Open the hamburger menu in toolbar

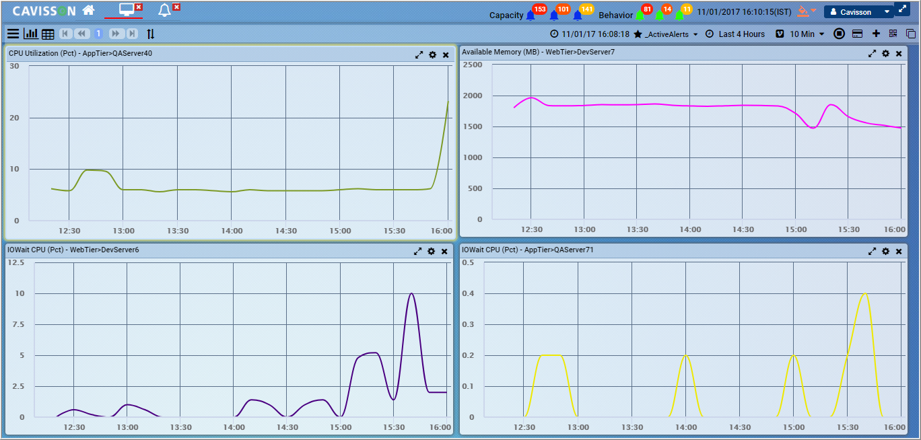[x=13, y=34]
